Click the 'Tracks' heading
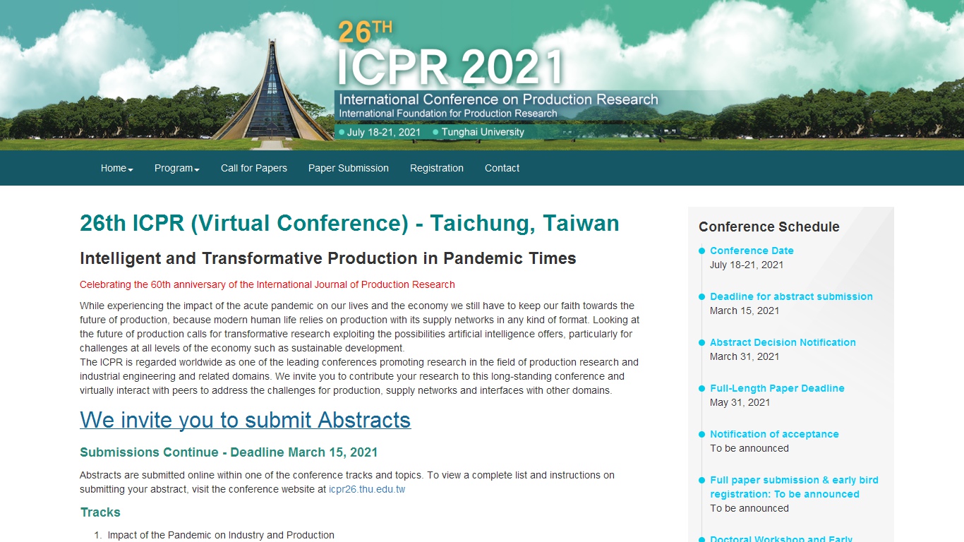This screenshot has width=964, height=542. (100, 512)
